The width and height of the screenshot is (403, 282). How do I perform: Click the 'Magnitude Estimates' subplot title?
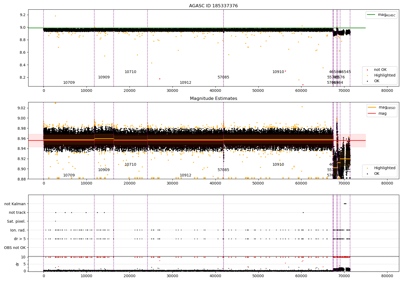[213, 99]
